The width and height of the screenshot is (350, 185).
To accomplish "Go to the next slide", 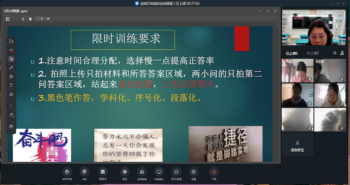I will [30, 19].
